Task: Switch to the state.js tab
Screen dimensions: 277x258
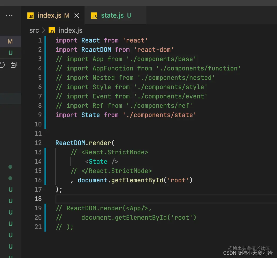Action: point(116,15)
